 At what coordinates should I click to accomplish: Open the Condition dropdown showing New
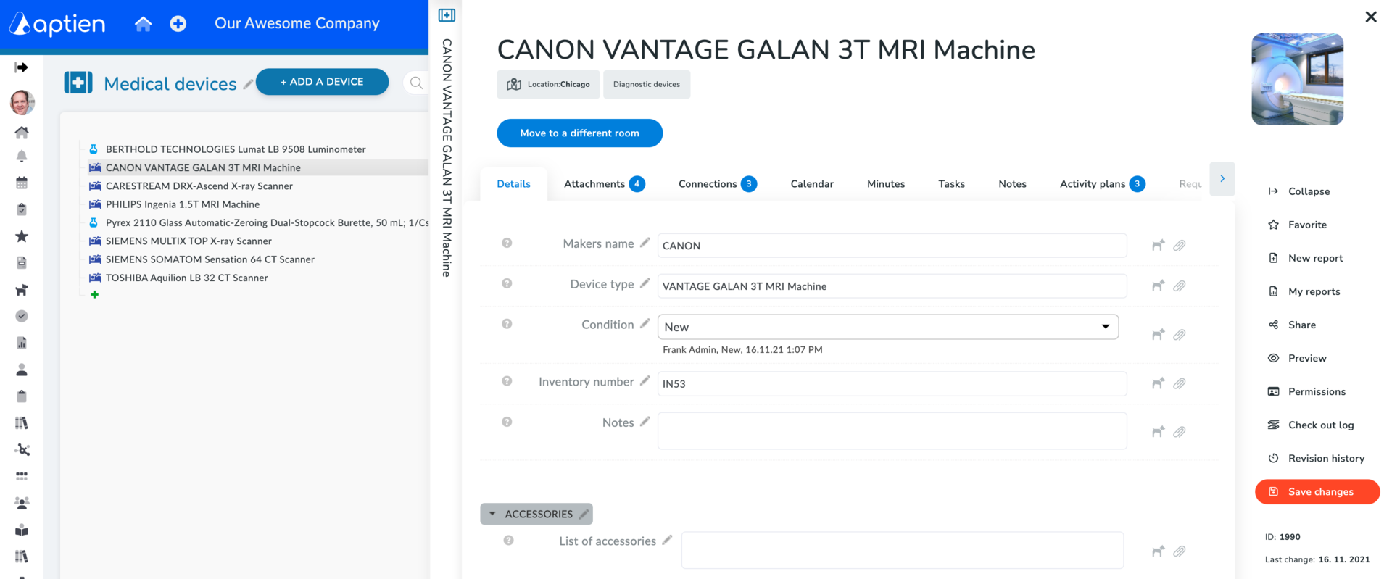tap(888, 327)
